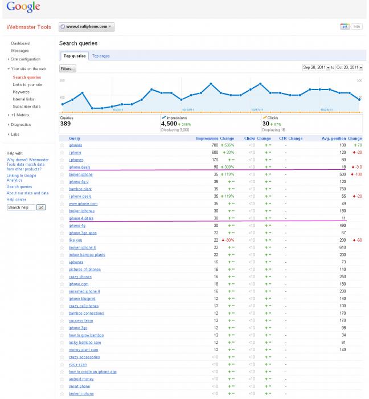
Task: Star the 'lucky bamboo care' query
Action: pyautogui.click(x=61, y=343)
